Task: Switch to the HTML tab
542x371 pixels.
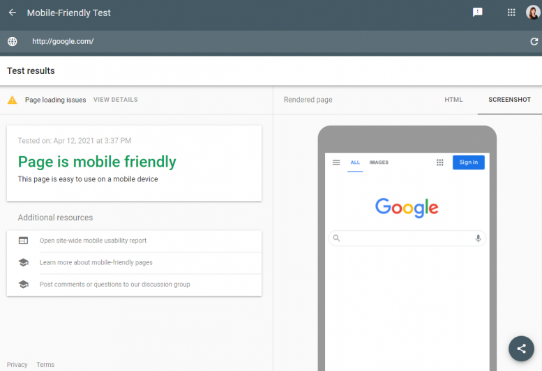Action: [453, 100]
